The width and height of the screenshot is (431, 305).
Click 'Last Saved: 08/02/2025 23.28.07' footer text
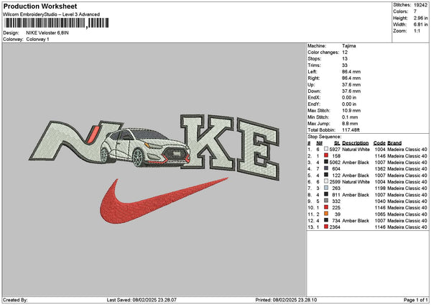142,300
